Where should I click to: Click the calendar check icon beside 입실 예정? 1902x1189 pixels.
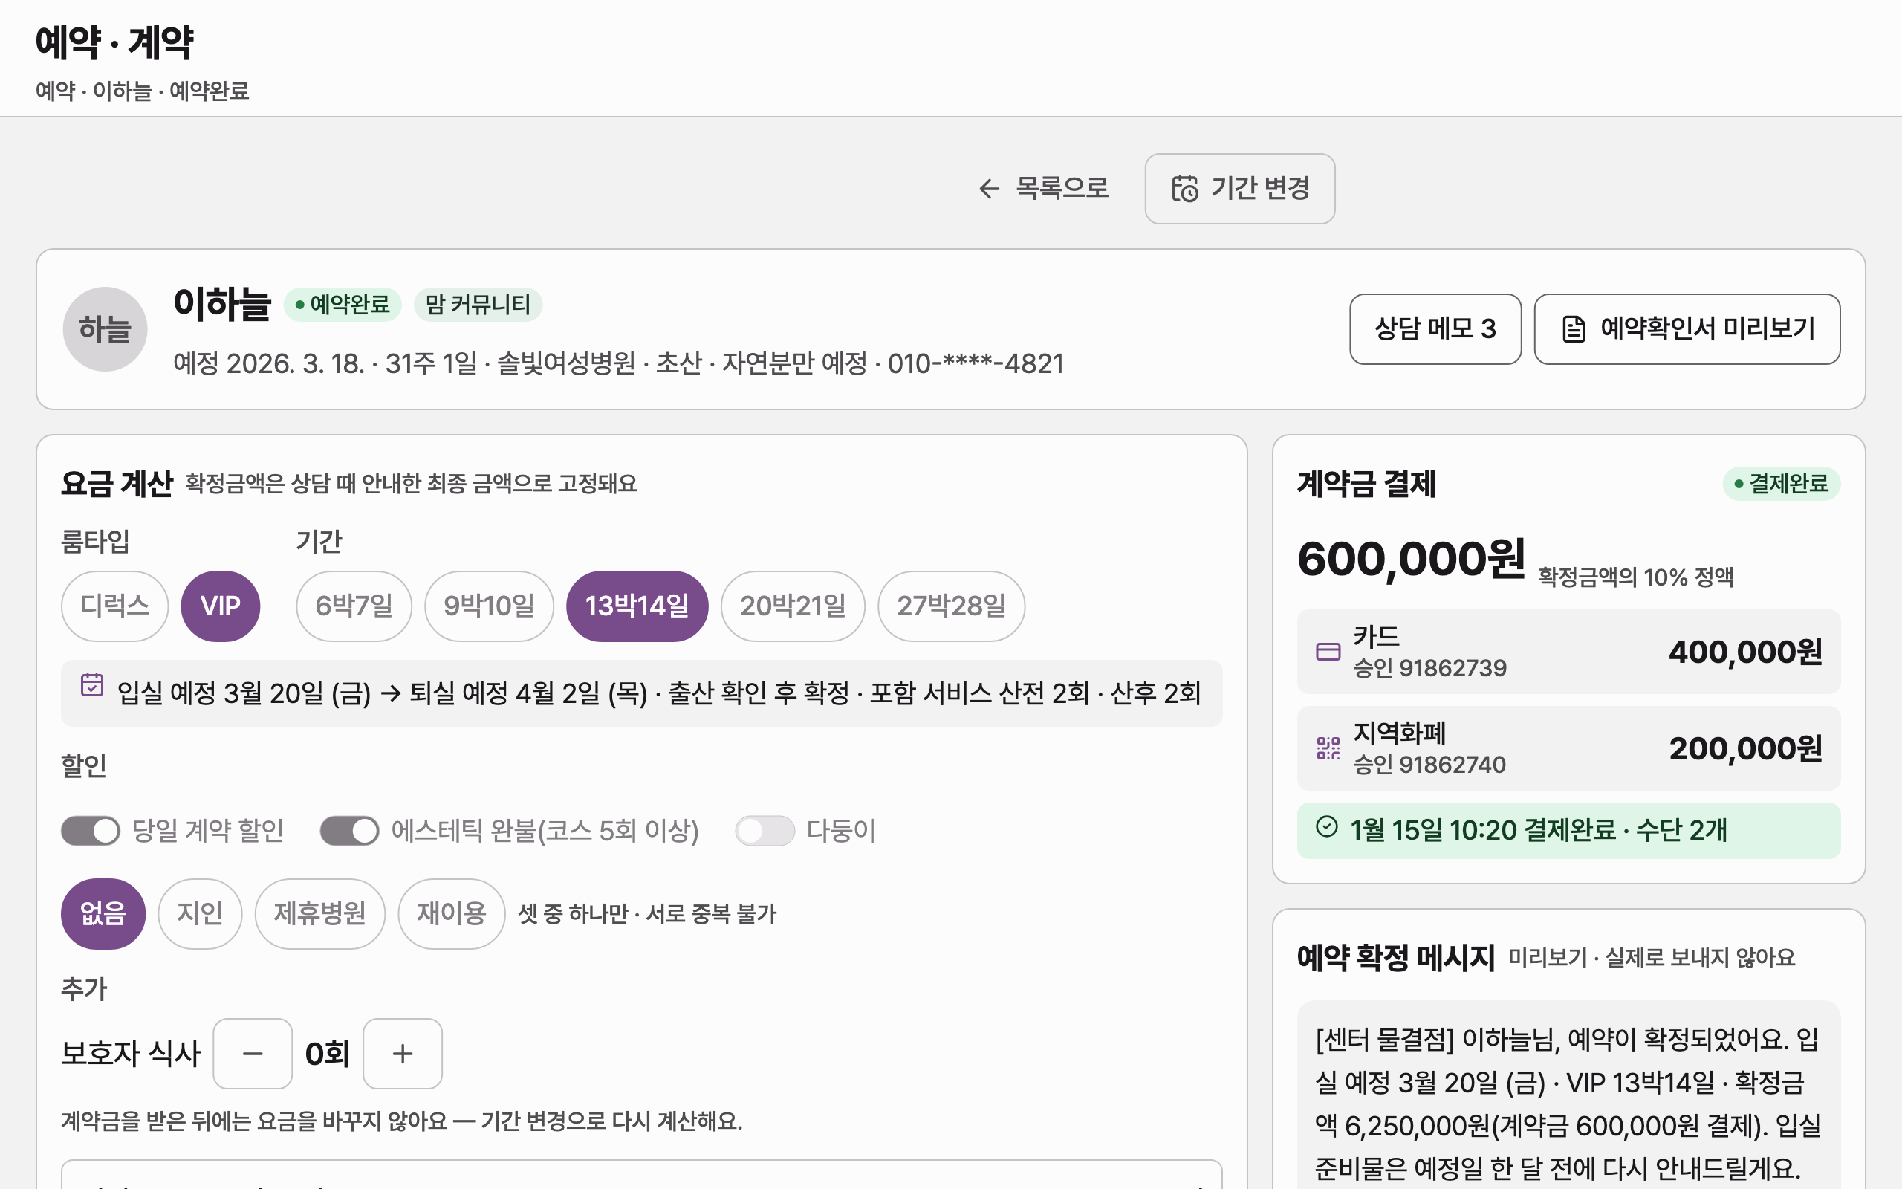[92, 685]
